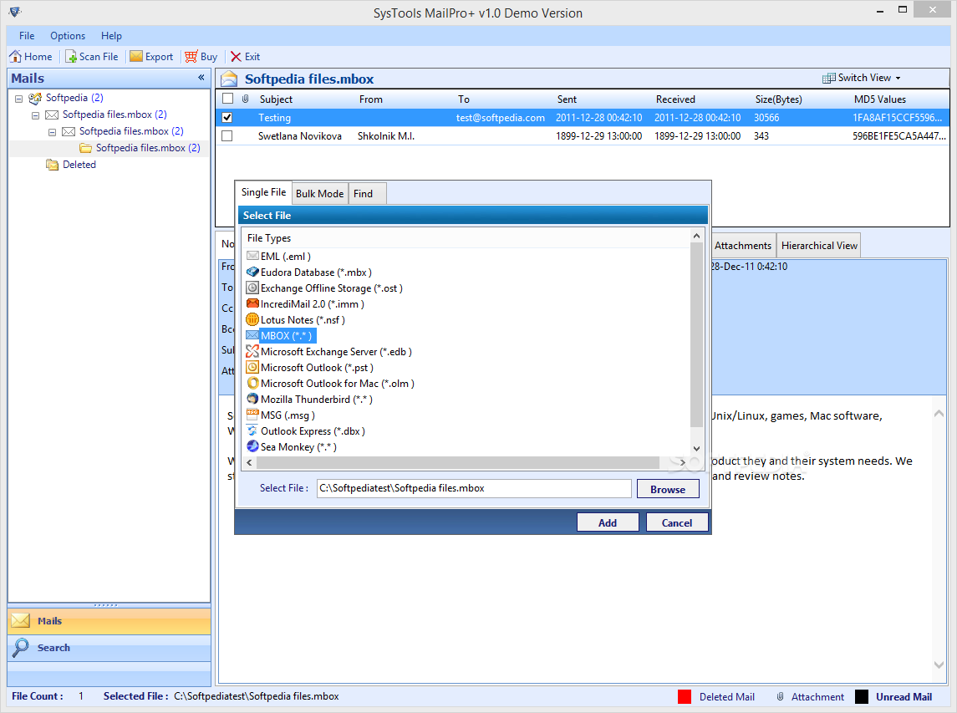The width and height of the screenshot is (957, 713).
Task: Click the Subject column header
Action: coord(276,99)
